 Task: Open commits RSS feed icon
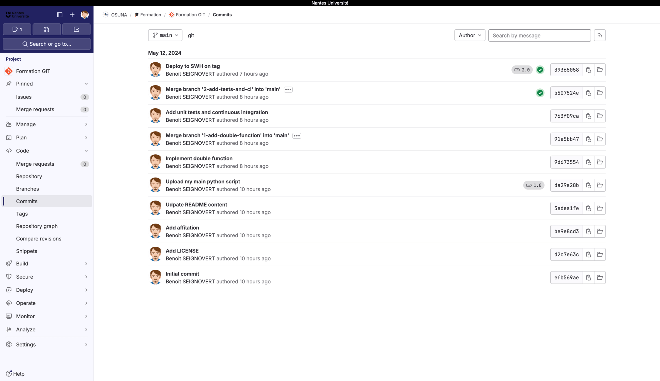point(600,35)
